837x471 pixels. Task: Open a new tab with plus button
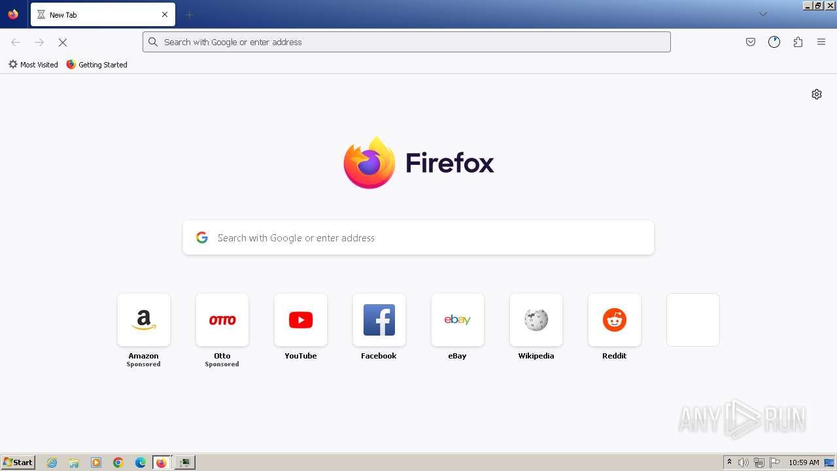[x=189, y=14]
